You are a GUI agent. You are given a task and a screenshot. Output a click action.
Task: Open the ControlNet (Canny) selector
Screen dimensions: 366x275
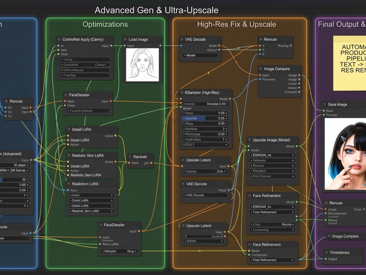(x=85, y=65)
